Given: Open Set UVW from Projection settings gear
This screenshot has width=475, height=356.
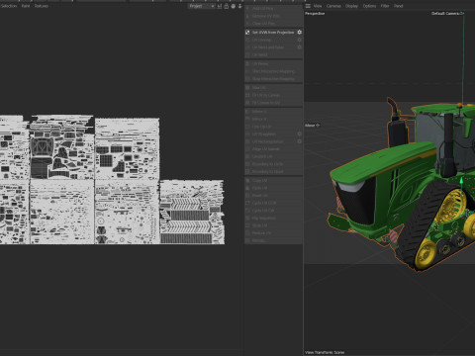Looking at the screenshot, I should coord(300,33).
